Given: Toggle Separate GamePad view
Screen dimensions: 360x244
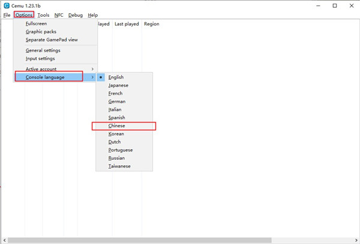Looking at the screenshot, I should click(52, 40).
